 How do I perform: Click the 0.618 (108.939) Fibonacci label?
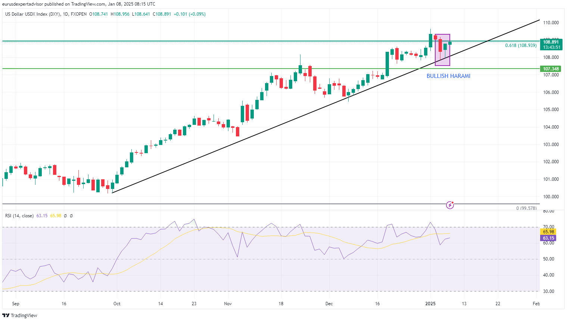point(521,45)
